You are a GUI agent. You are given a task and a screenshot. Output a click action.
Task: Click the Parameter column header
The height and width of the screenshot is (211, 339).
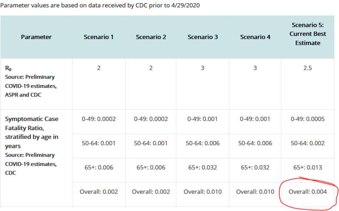(x=36, y=37)
